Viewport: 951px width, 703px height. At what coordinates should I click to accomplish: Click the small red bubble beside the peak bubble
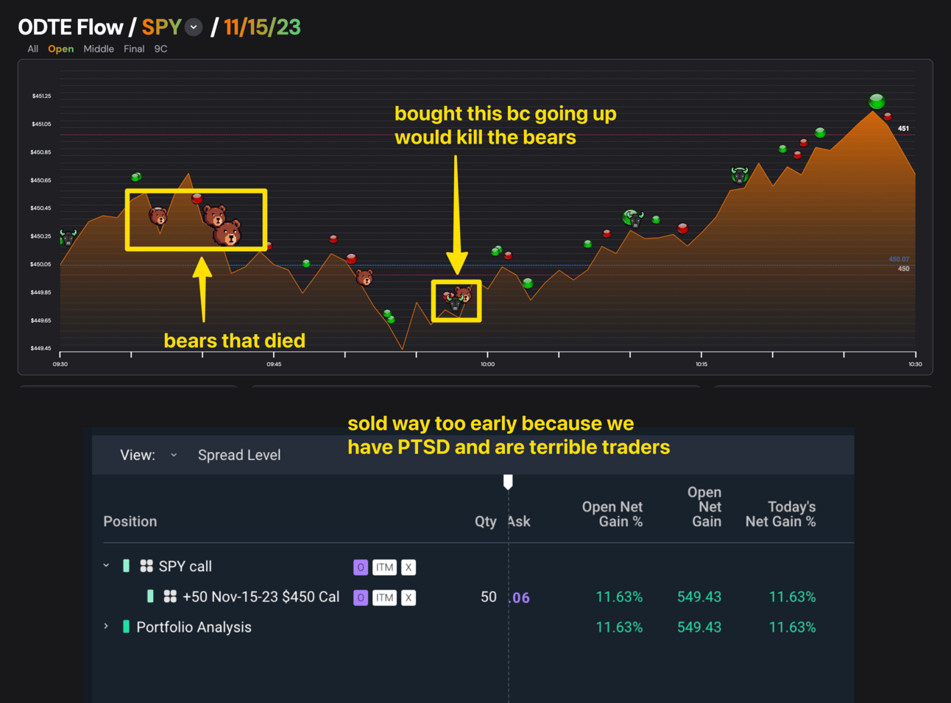888,116
